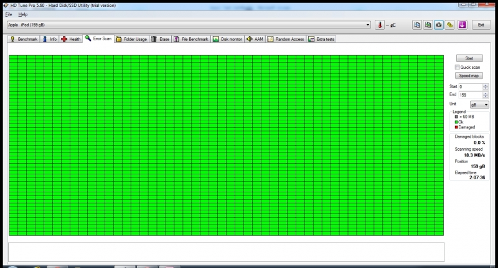Click the Start value spinner arrows
The height and width of the screenshot is (268, 498).
(x=486, y=87)
